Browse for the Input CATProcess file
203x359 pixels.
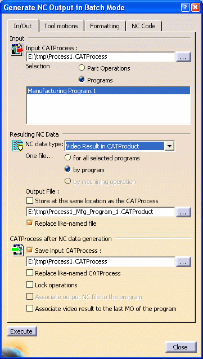(x=183, y=57)
